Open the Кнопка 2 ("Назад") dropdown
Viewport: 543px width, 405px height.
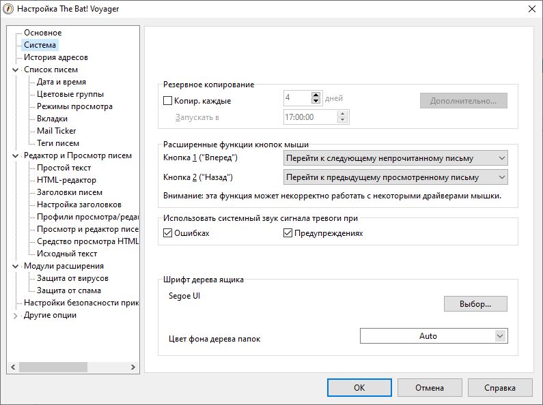(395, 177)
